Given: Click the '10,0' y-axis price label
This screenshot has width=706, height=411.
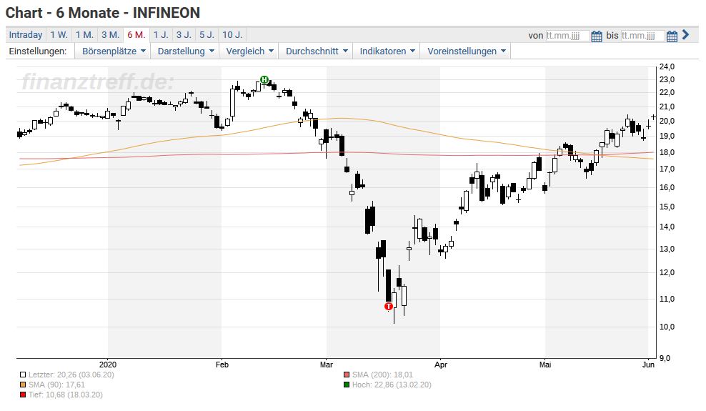Looking at the screenshot, I should pos(667,327).
